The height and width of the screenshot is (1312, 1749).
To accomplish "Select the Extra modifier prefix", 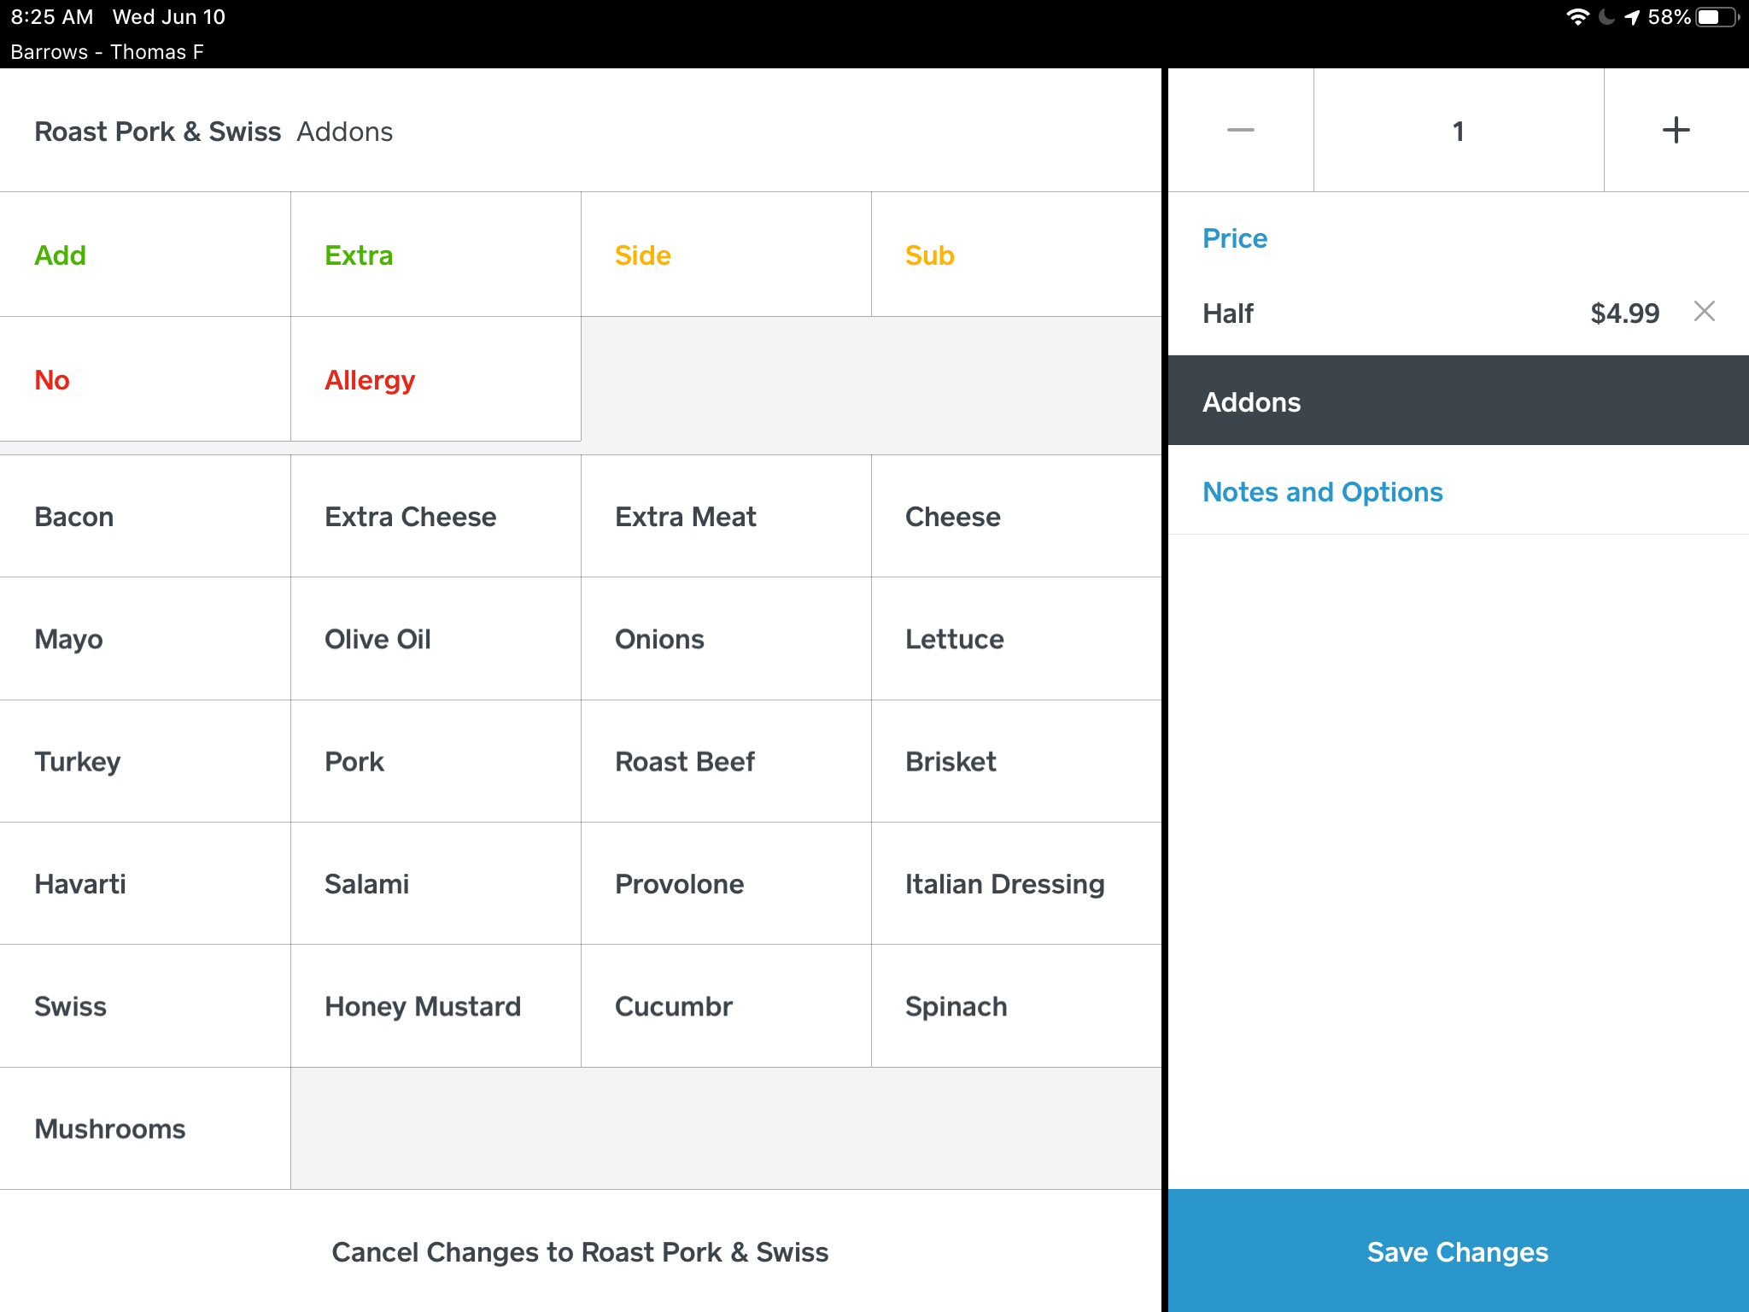I will click(436, 255).
